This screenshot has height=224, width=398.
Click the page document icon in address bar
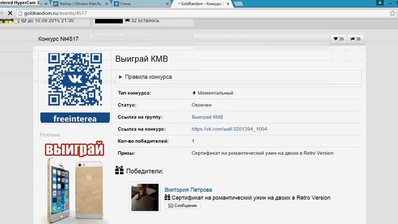pyautogui.click(x=20, y=13)
